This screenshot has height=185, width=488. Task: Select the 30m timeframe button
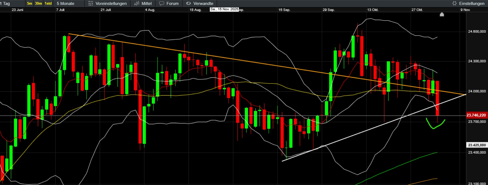38,4
